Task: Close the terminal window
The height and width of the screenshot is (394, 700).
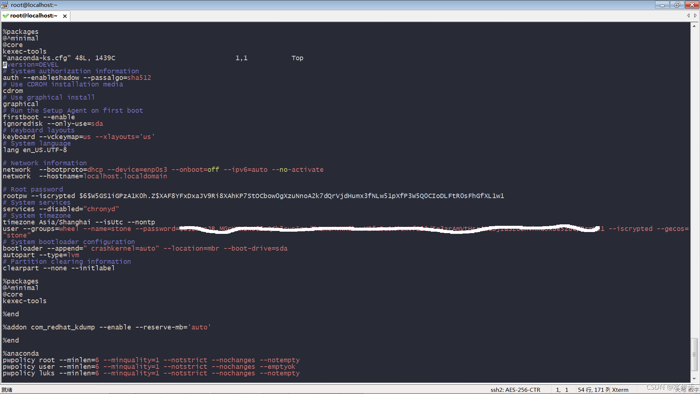Action: point(692,5)
